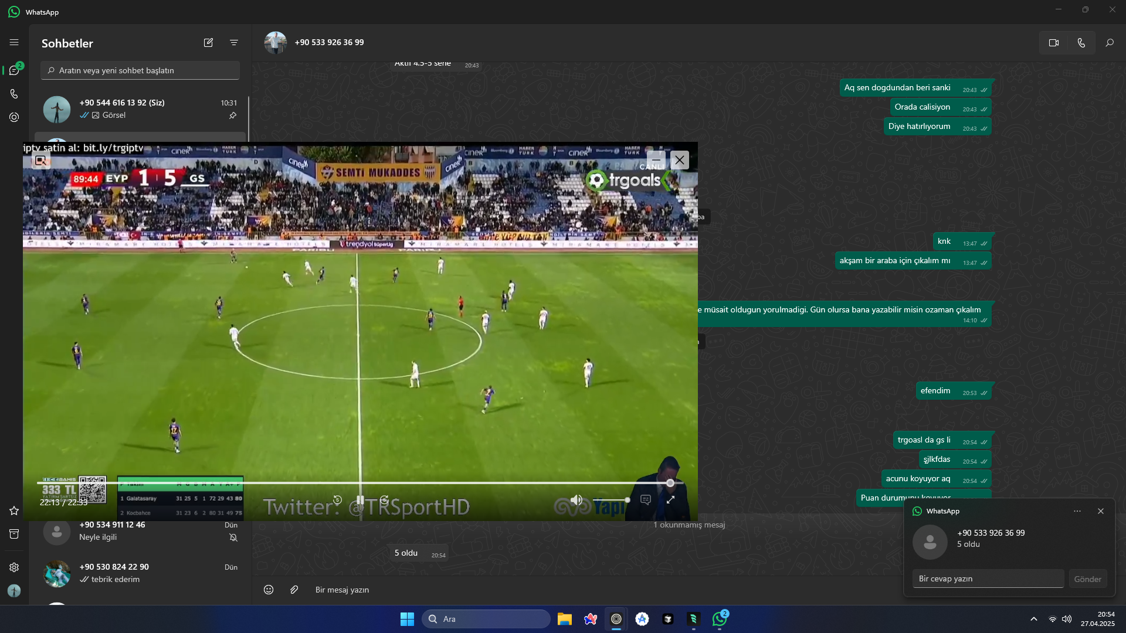Image resolution: width=1126 pixels, height=633 pixels.
Task: Expand video to full screen
Action: point(670,500)
